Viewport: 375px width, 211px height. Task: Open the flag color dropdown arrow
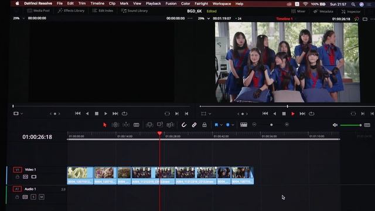coord(221,125)
